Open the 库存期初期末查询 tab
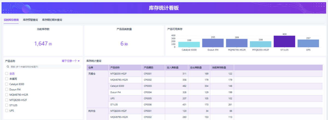Image resolution: width=328 pixels, height=120 pixels. click(x=52, y=20)
